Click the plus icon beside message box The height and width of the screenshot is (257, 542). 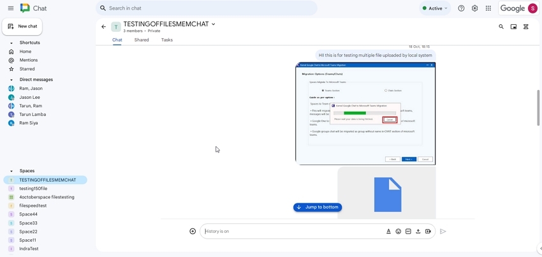pyautogui.click(x=193, y=231)
